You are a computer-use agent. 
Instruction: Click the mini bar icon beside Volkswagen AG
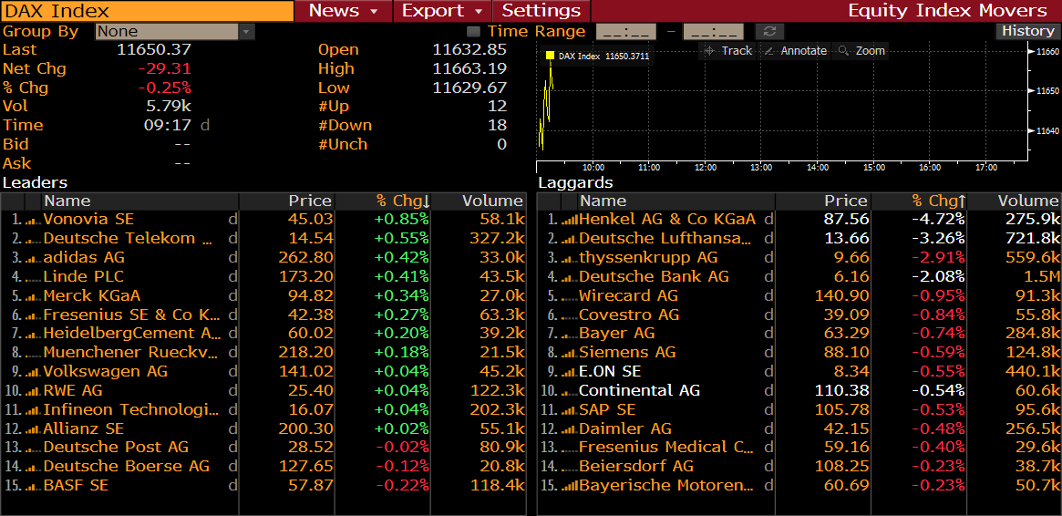pyautogui.click(x=33, y=372)
